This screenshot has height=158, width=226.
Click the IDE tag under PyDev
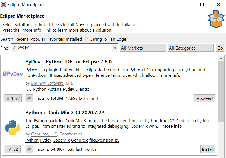(28, 89)
